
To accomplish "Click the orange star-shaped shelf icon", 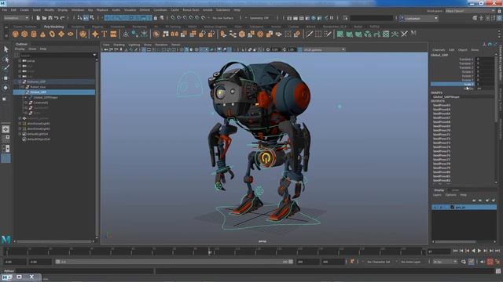I will point(95,34).
